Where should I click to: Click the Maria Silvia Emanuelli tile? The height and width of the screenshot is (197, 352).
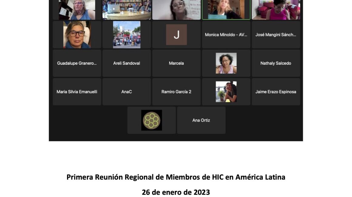[x=77, y=92]
